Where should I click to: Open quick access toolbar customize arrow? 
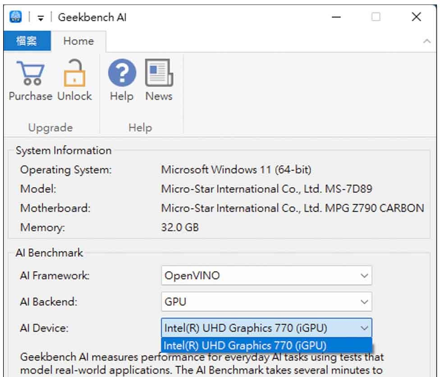pos(41,18)
